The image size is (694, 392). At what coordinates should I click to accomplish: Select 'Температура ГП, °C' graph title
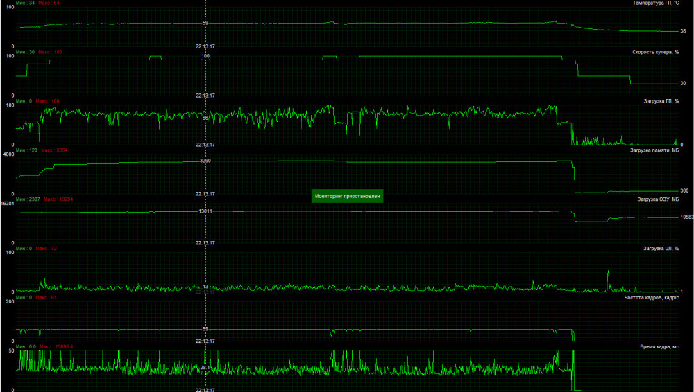click(656, 3)
